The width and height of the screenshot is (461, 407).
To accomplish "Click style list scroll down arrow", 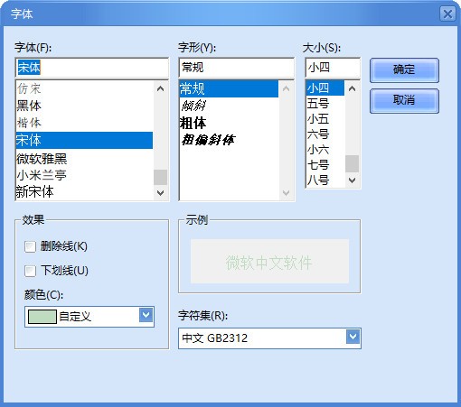I will click(287, 193).
